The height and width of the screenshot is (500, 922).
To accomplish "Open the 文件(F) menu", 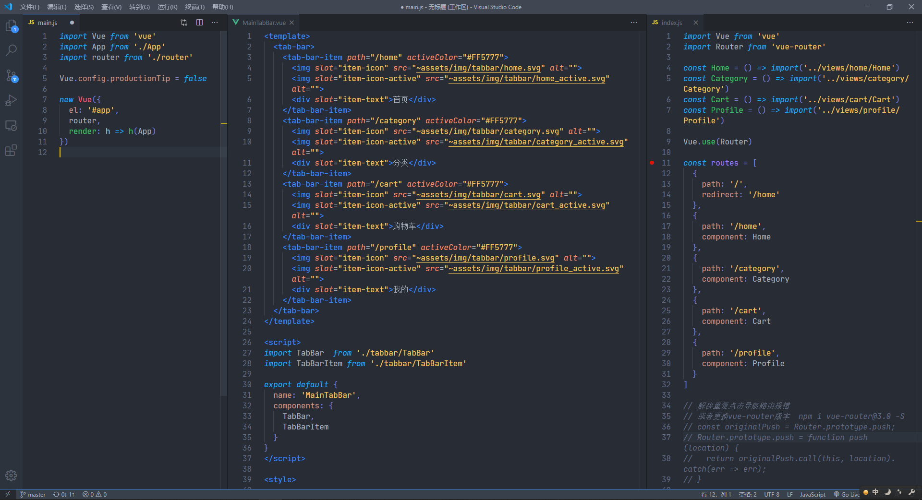I will 30,7.
